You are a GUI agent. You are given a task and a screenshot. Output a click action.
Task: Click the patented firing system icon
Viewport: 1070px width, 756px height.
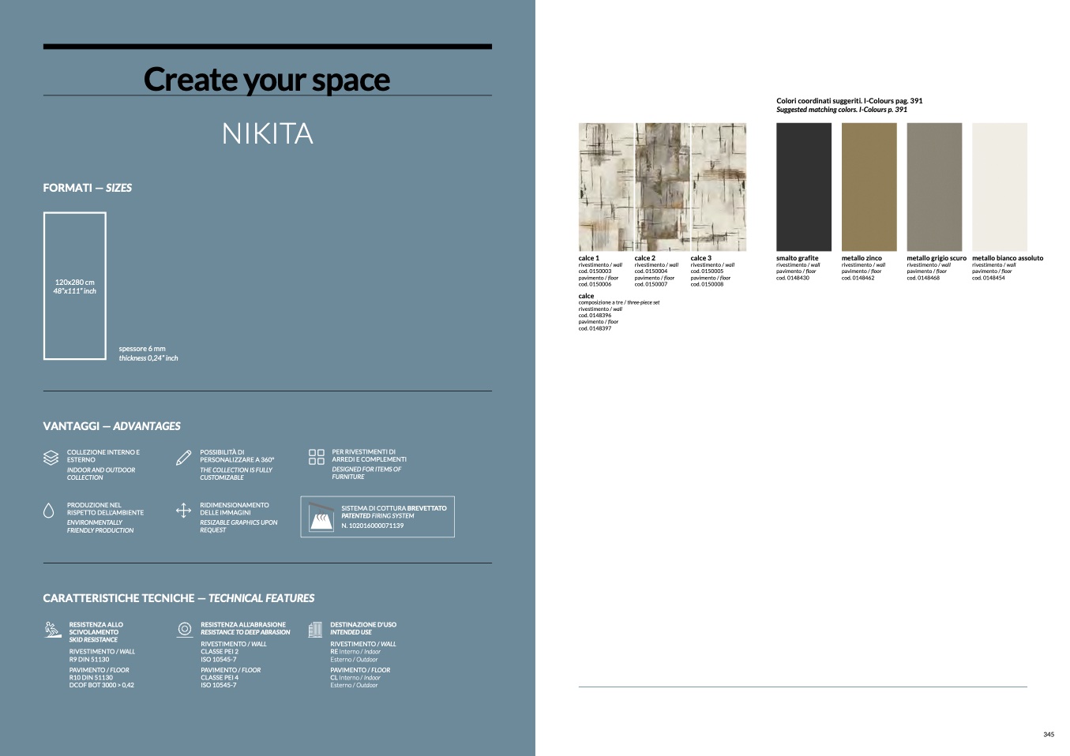tap(320, 516)
